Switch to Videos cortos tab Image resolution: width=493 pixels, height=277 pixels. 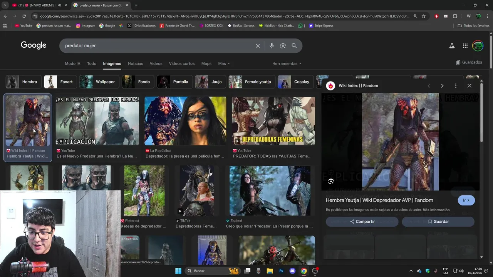coord(182,63)
